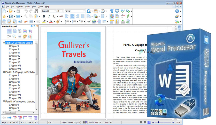The image size is (216, 125).
Task: Toggle Bold formatting button
Action: pos(44,16)
